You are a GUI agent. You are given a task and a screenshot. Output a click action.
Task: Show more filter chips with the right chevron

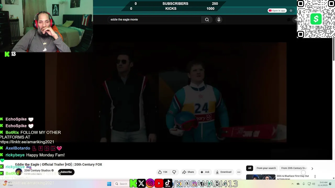point(312,168)
